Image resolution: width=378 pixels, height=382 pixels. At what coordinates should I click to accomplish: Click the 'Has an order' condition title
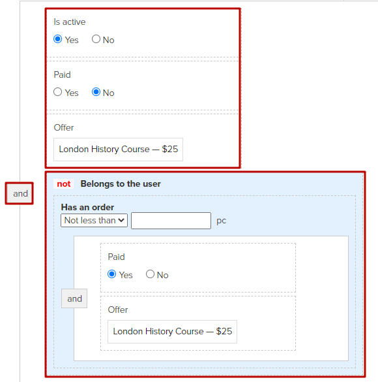click(87, 207)
